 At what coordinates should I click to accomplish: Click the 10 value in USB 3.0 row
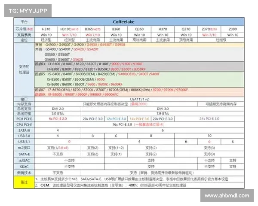click(x=209, y=136)
